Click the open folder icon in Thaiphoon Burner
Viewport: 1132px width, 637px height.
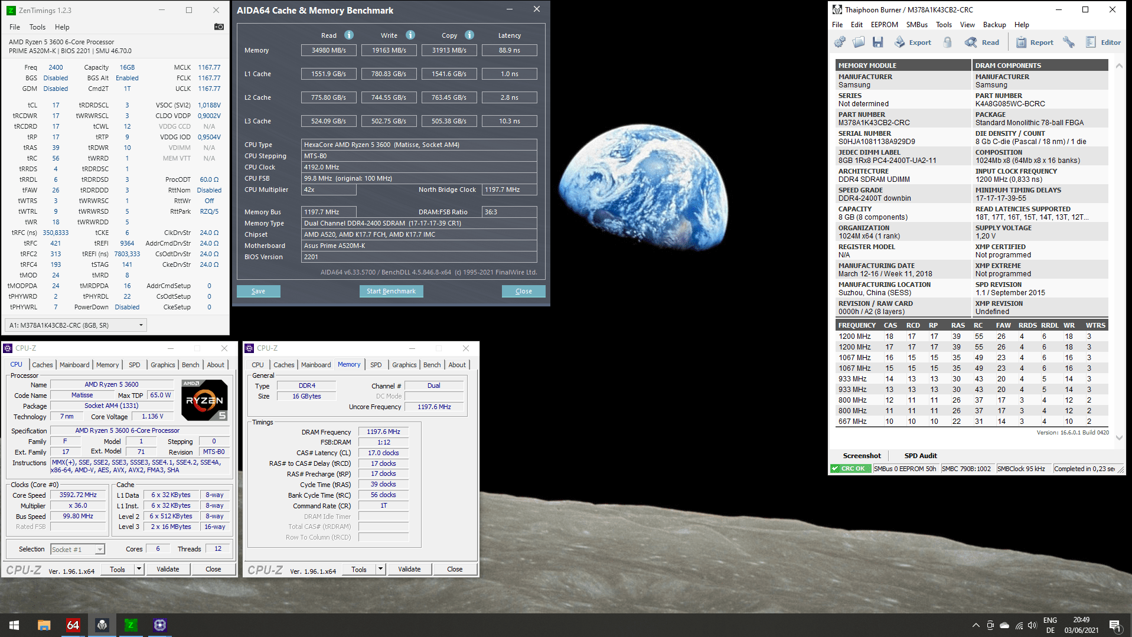click(859, 43)
